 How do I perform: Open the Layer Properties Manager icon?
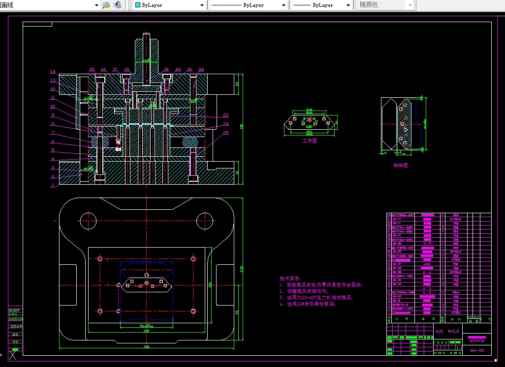[x=106, y=5]
